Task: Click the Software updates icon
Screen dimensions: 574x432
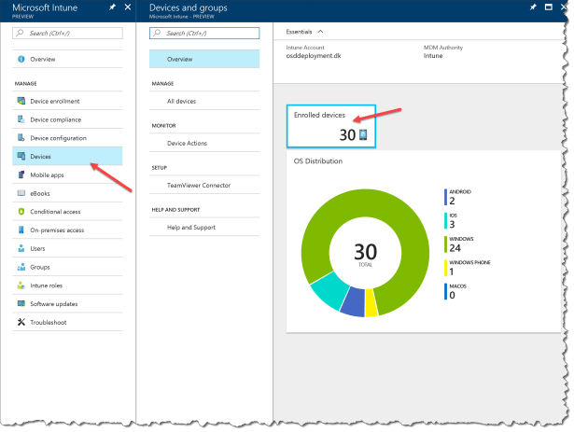Action: 21,303
